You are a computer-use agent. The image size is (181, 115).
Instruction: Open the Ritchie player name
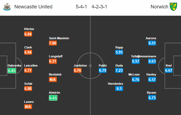pyautogui.click(x=29, y=29)
